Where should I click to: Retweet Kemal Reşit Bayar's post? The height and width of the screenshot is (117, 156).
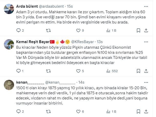tap(48, 71)
